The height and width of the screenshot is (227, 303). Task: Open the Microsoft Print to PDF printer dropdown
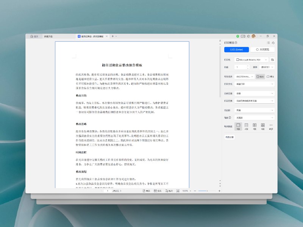click(253, 59)
